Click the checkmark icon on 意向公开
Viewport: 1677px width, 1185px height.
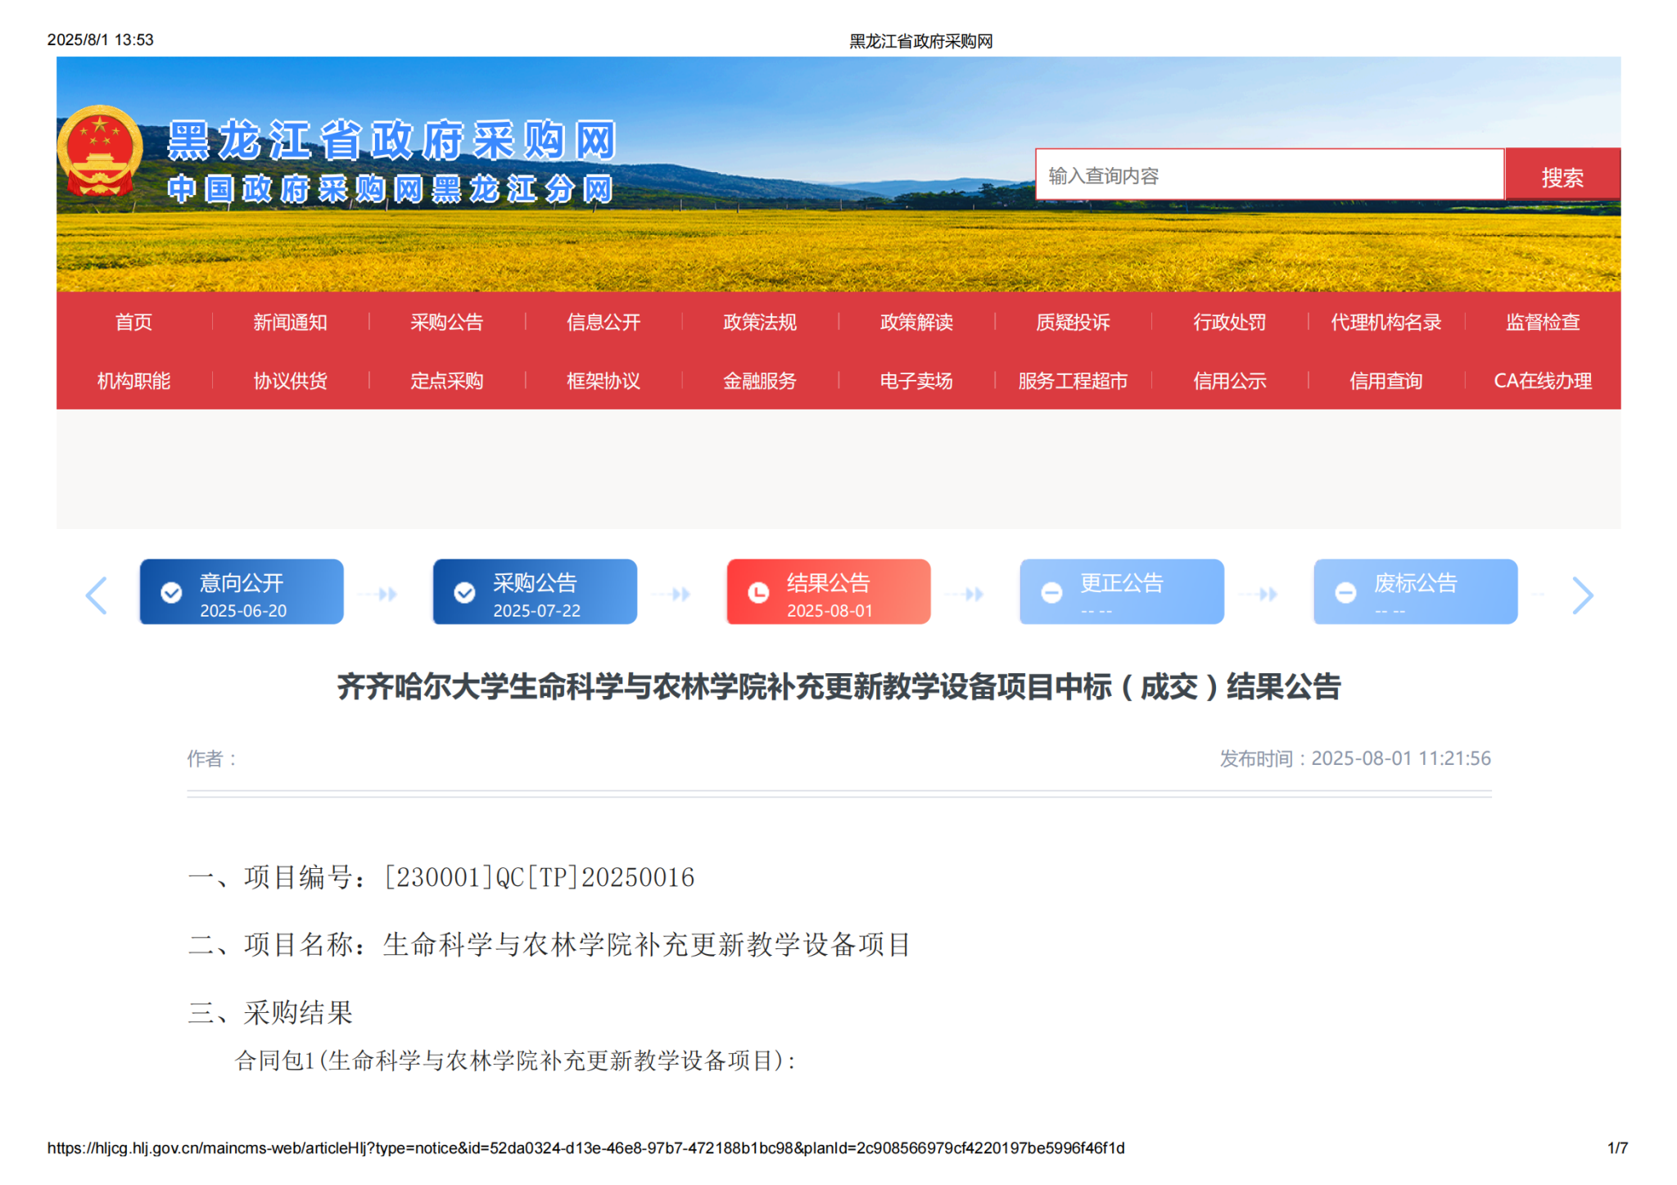pyautogui.click(x=171, y=593)
